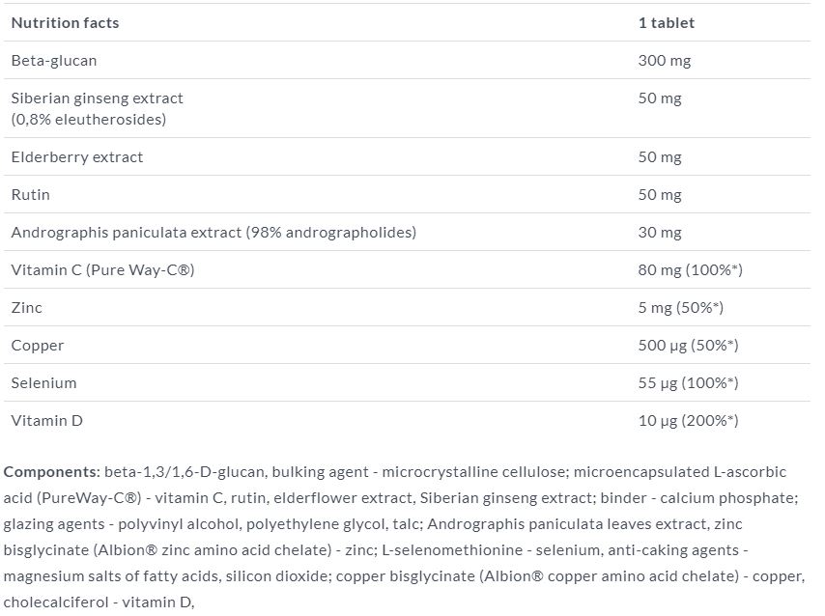Select the Beta-glucan row label
Screen dimensions: 825x616
pos(54,60)
